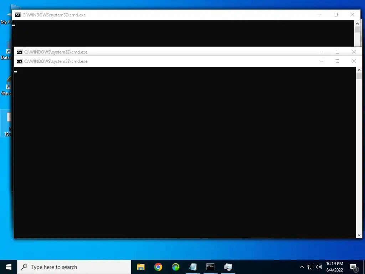Image resolution: width=365 pixels, height=274 pixels.
Task: Minimize the front cmd.exe window
Action: (322, 61)
